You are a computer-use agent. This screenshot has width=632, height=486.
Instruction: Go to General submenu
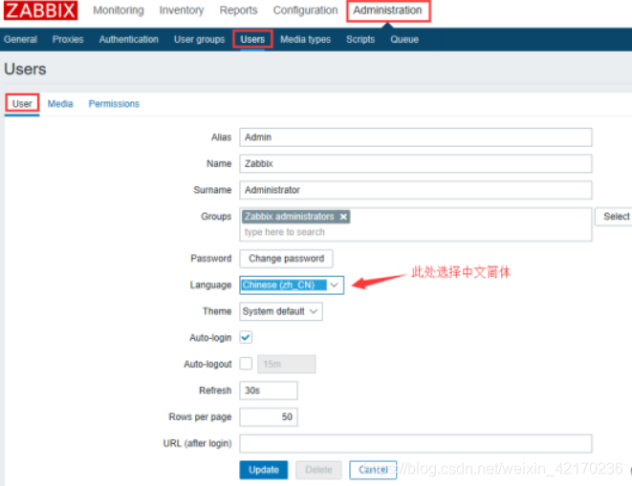pos(20,39)
